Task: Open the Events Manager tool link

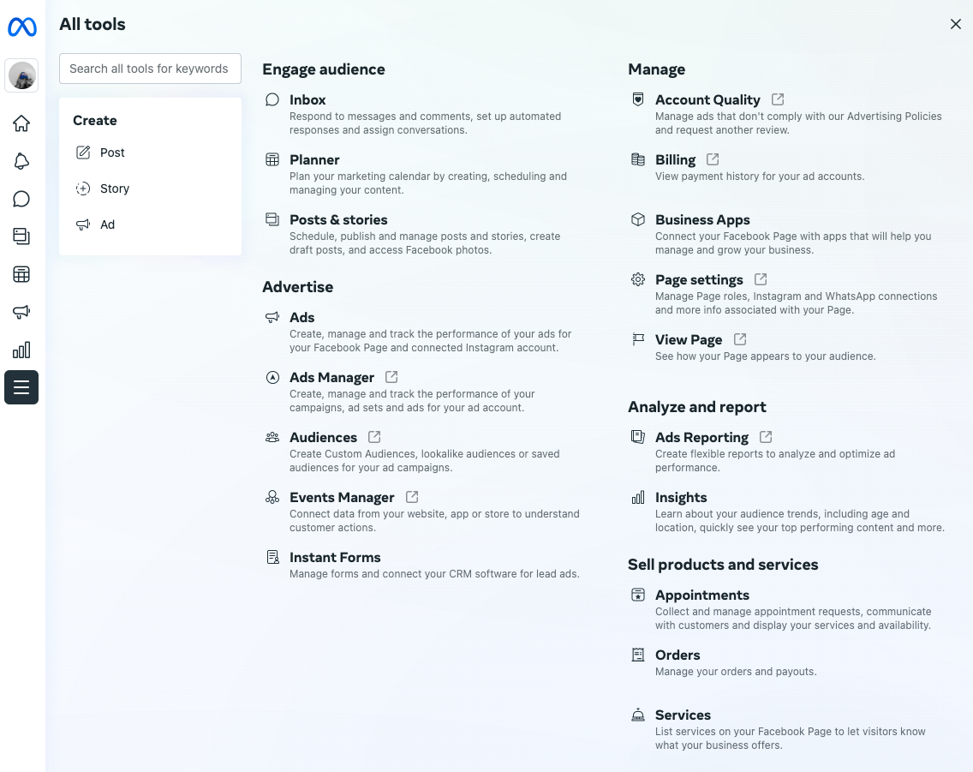Action: coord(342,497)
